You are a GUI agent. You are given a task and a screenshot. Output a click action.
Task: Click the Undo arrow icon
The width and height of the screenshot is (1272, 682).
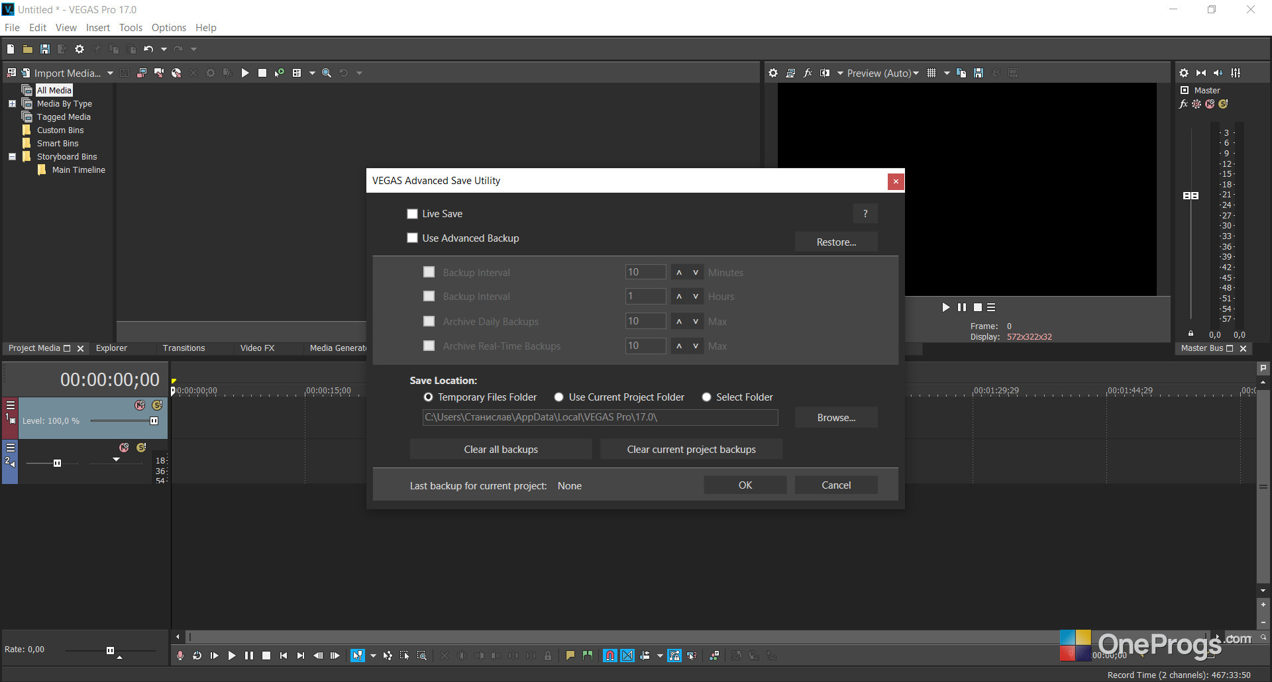click(148, 49)
